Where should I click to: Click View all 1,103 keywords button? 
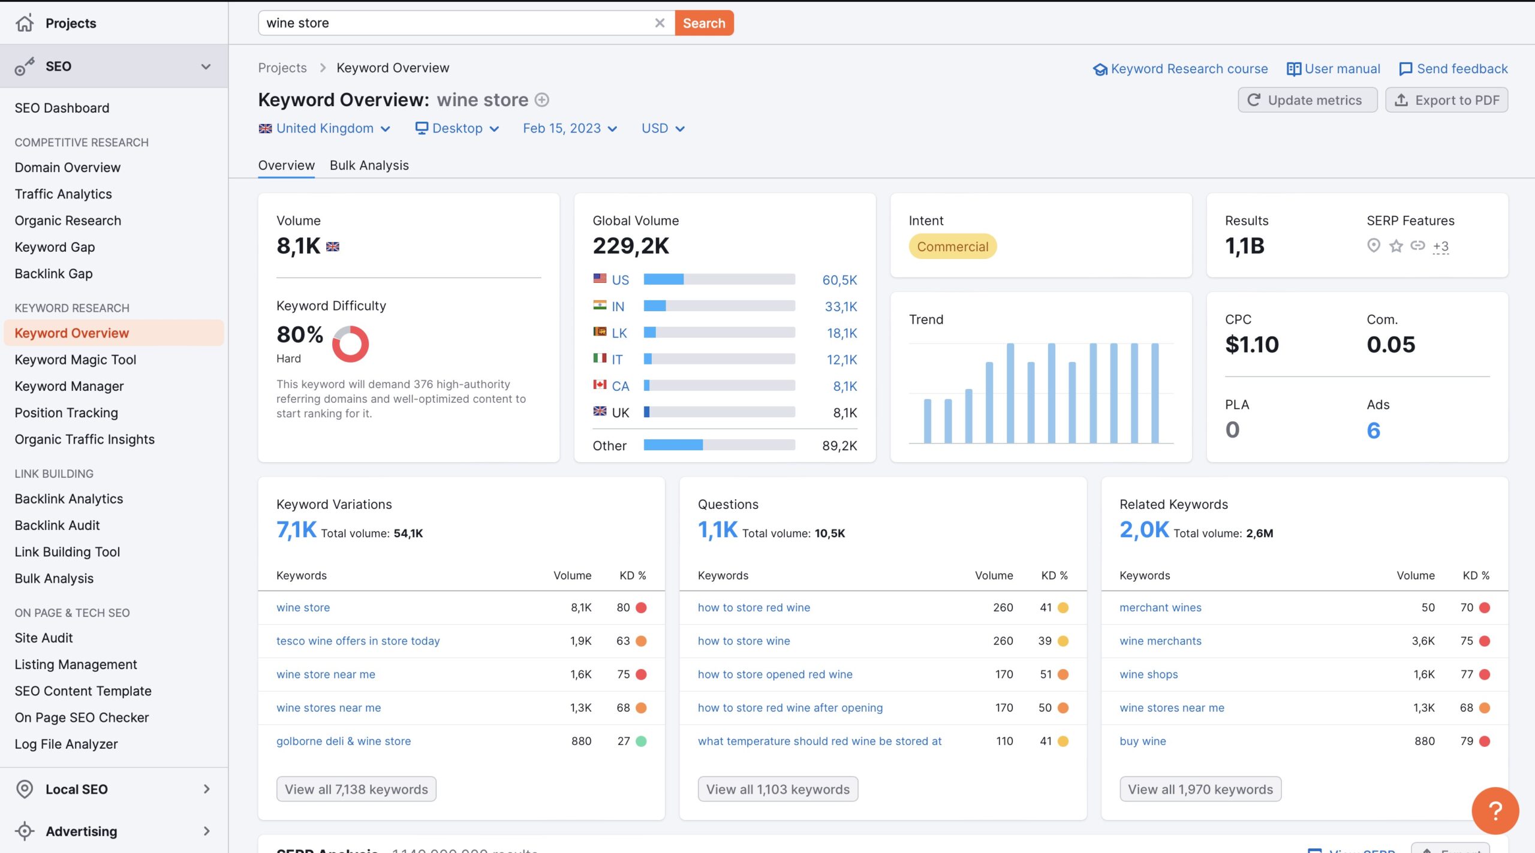tap(778, 789)
